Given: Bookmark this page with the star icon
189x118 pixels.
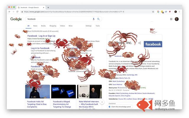Looking at the screenshot, I should click(x=153, y=12).
